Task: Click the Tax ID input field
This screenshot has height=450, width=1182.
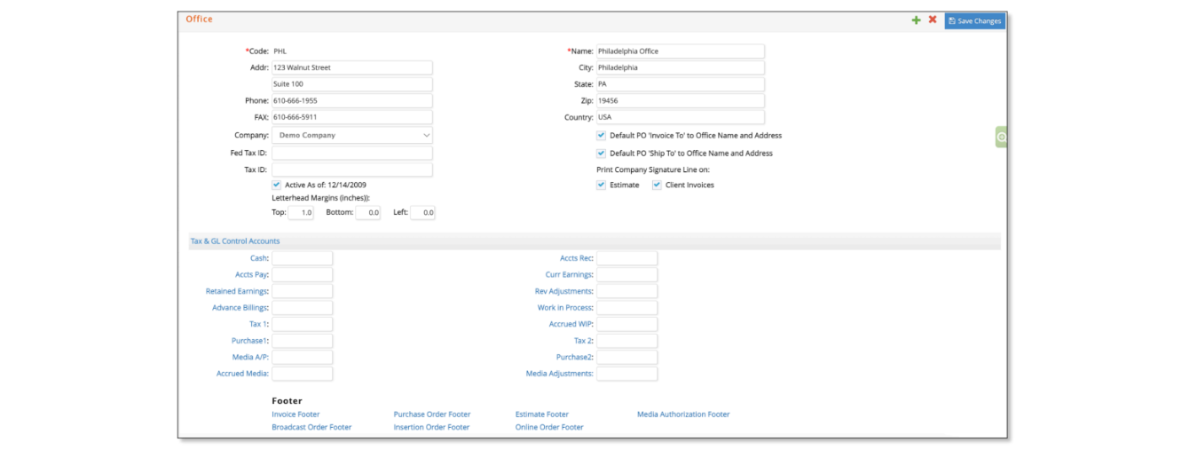Action: pyautogui.click(x=352, y=170)
